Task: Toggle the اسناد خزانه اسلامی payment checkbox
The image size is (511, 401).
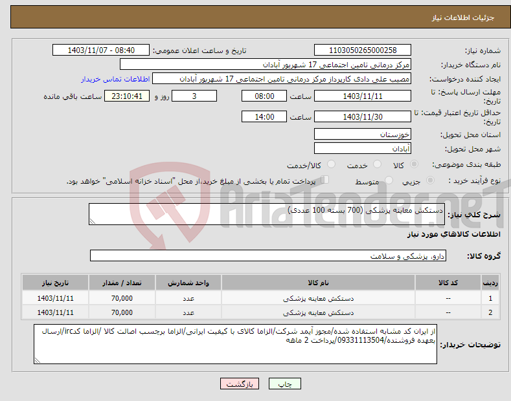Action: tap(325, 180)
